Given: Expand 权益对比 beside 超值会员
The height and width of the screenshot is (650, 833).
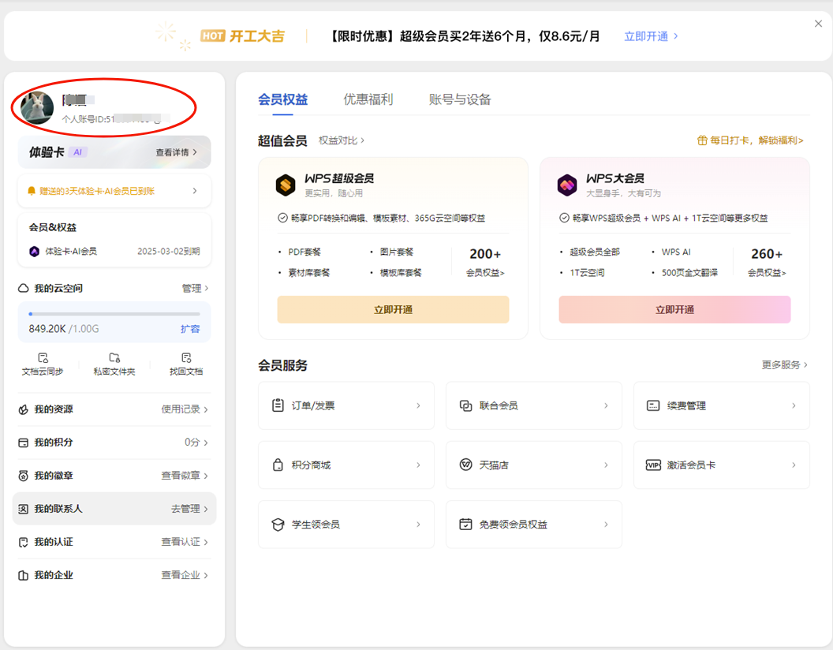Looking at the screenshot, I should point(342,140).
